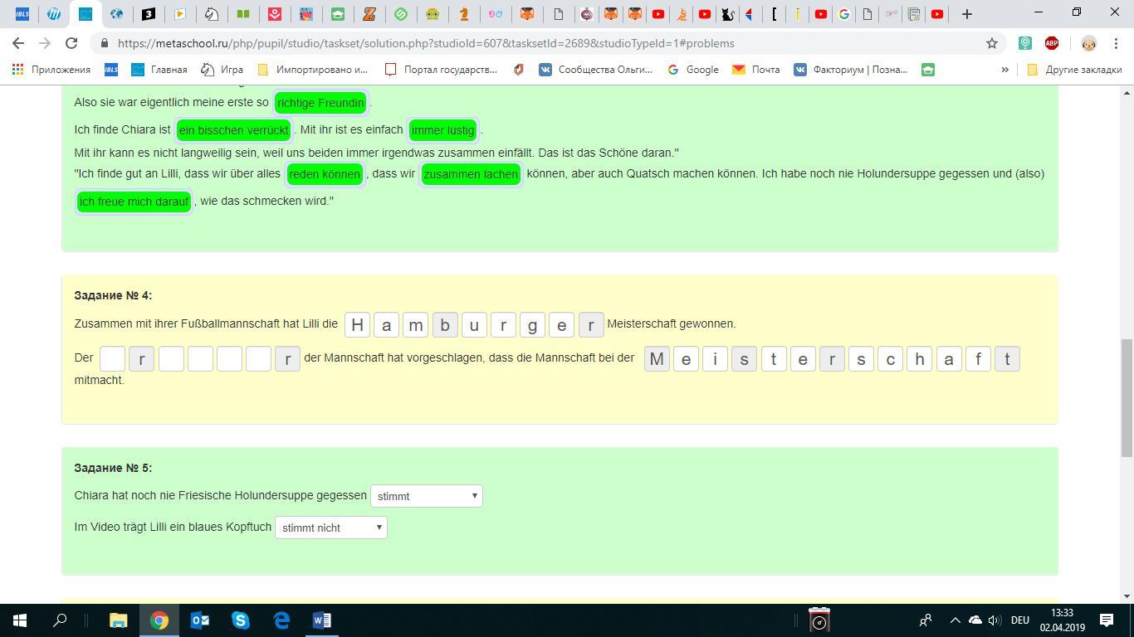Open the stimmt dropdown for Holundersuppe question

point(426,495)
